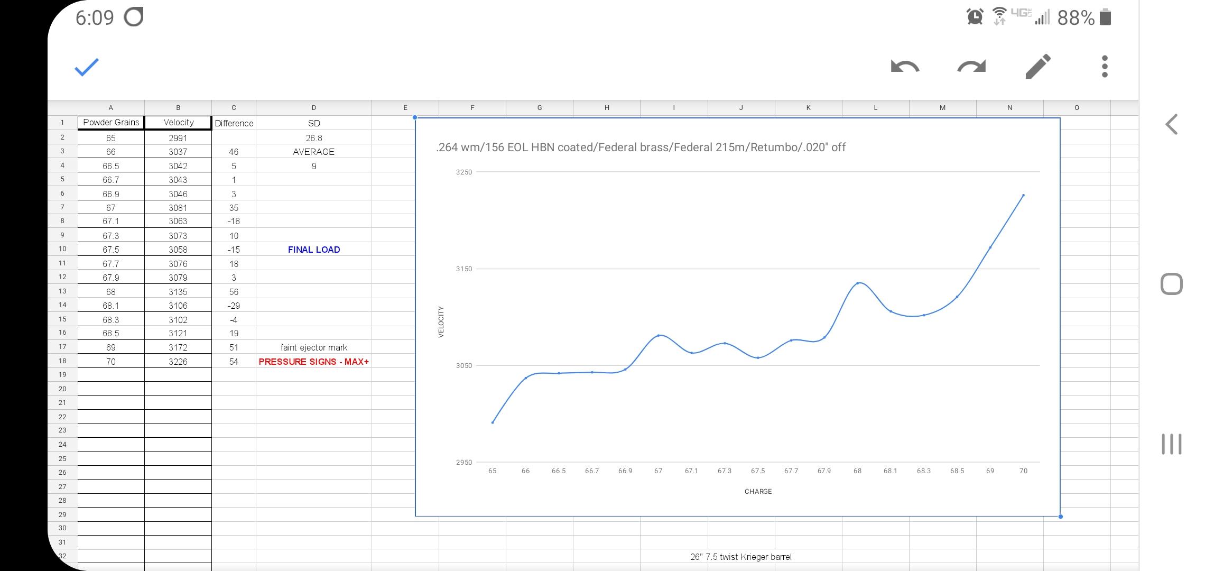Select the Velocity header cell
The image size is (1205, 571).
178,123
